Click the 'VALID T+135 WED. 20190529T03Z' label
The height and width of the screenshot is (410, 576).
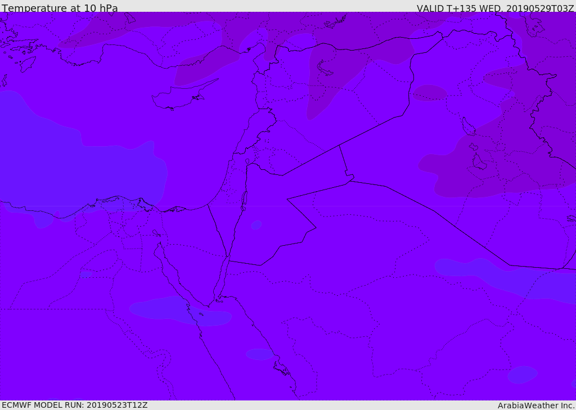[495, 8]
